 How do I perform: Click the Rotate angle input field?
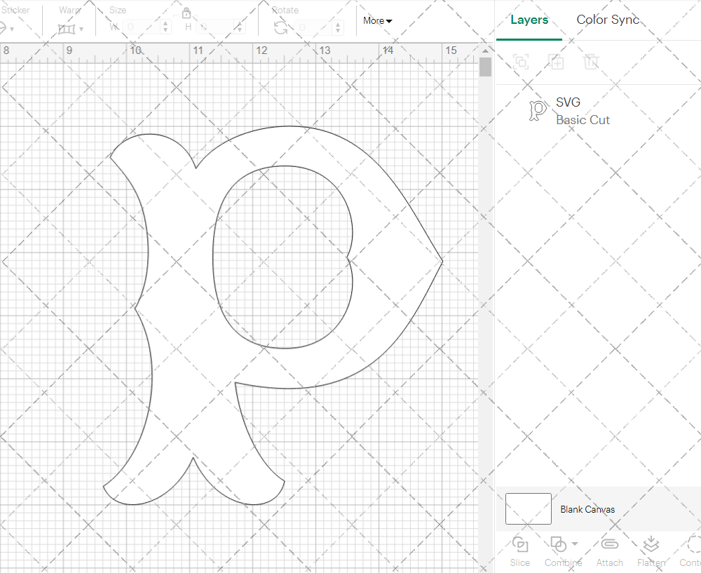313,27
